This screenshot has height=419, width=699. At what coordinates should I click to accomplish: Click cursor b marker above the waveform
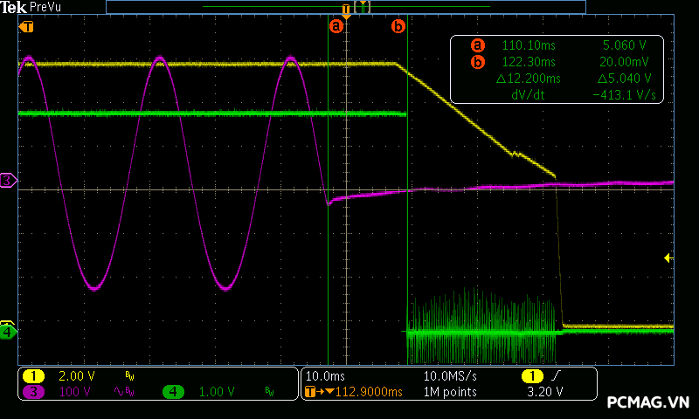click(x=398, y=26)
